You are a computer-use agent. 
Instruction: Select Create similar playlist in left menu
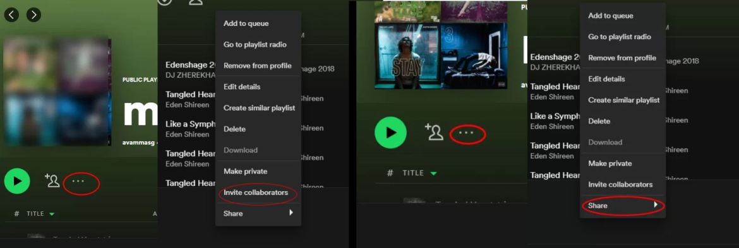pos(258,108)
